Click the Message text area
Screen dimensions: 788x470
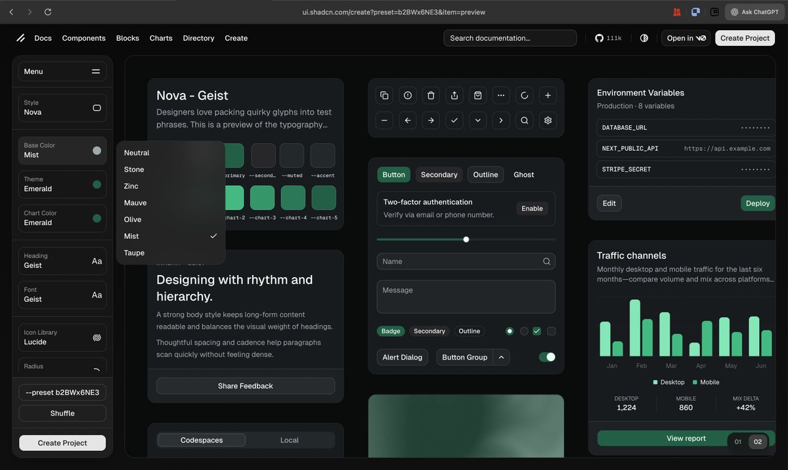click(466, 297)
